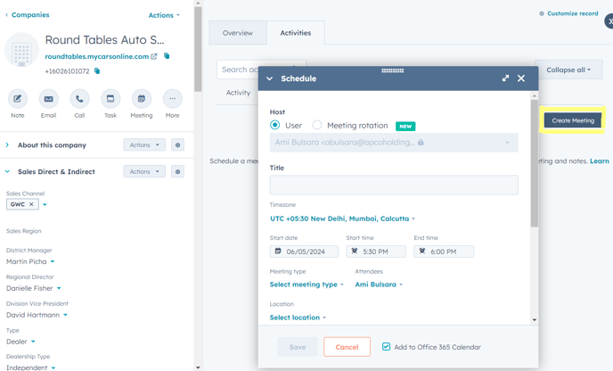
Task: Click the Schedule dialog vertical scrollbar
Action: tap(534, 161)
